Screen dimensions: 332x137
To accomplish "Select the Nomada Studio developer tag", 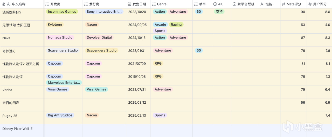I will 60,37.
